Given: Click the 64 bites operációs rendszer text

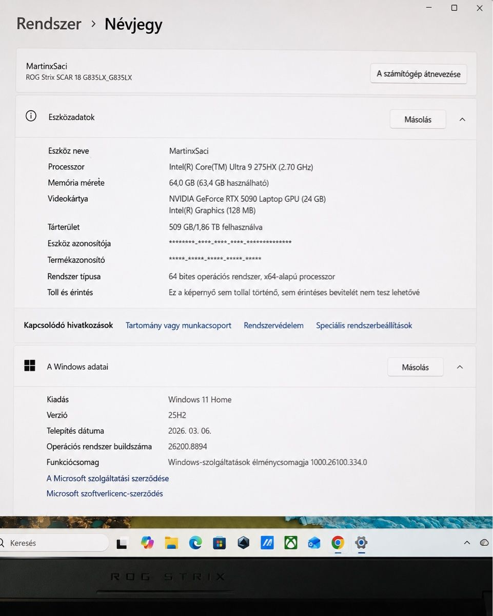Looking at the screenshot, I should pos(252,276).
